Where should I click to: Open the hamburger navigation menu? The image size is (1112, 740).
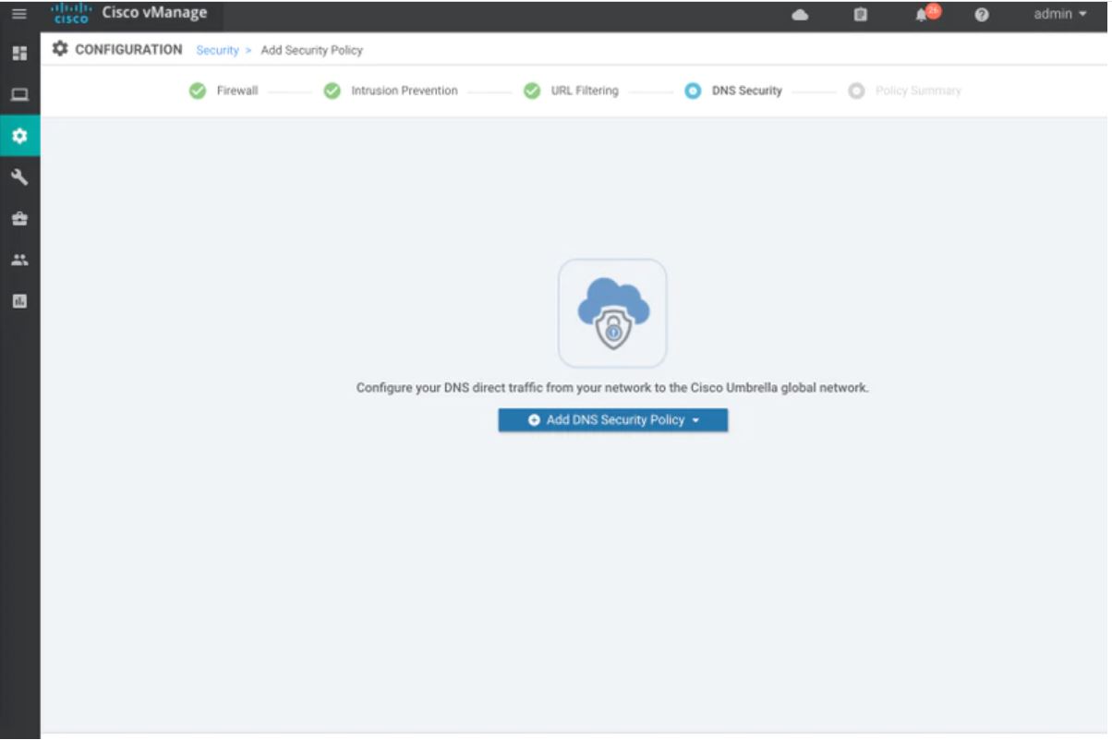point(19,14)
